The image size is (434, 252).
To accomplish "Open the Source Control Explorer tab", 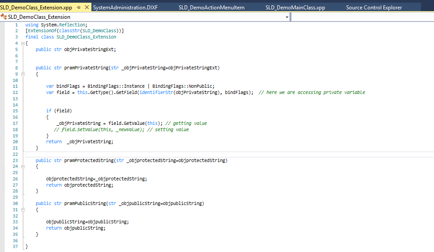I will pos(374,8).
